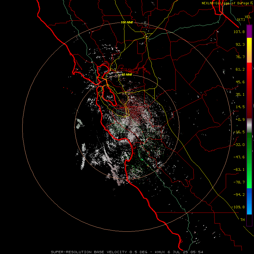
Task: Click the -0.9 legend value
Action: [240, 120]
